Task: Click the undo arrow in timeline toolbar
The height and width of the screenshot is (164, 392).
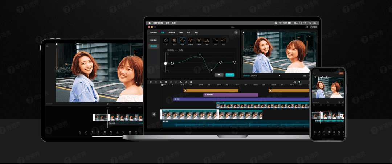Action: click(x=151, y=82)
